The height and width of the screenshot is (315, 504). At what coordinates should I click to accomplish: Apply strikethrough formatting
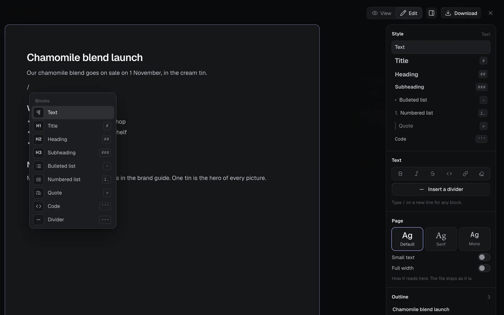[433, 174]
